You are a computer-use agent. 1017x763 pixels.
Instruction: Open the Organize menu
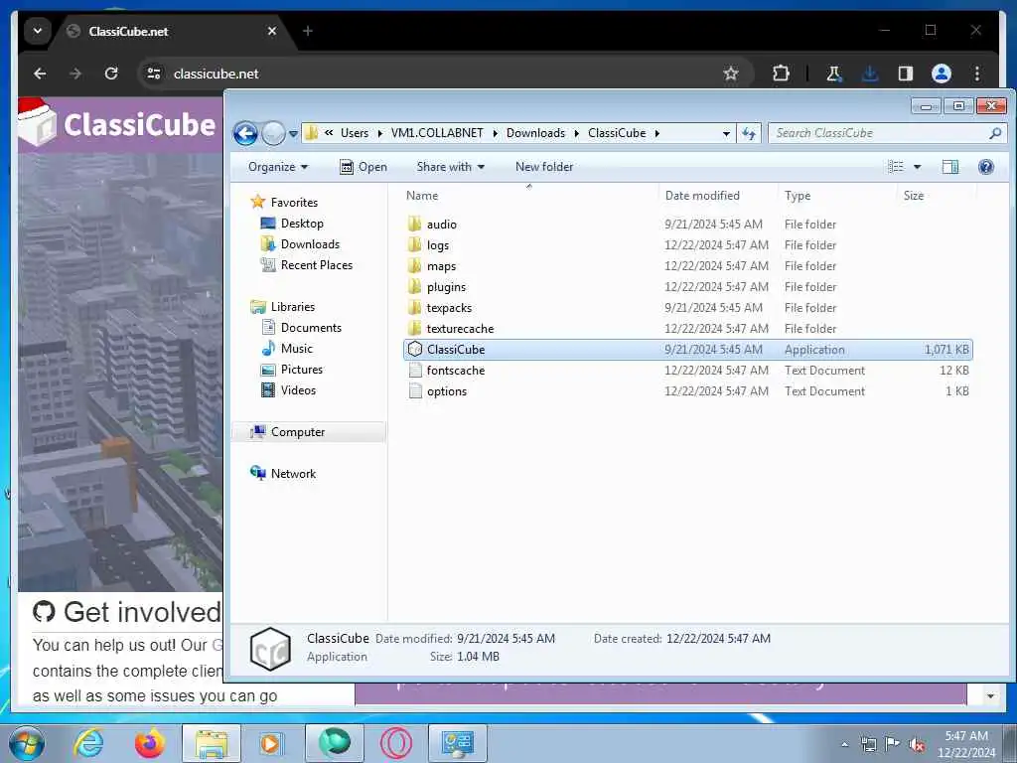pos(278,167)
